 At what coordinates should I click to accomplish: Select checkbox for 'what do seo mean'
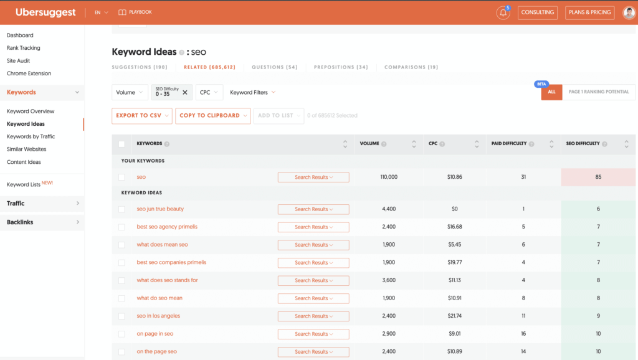[x=121, y=298]
